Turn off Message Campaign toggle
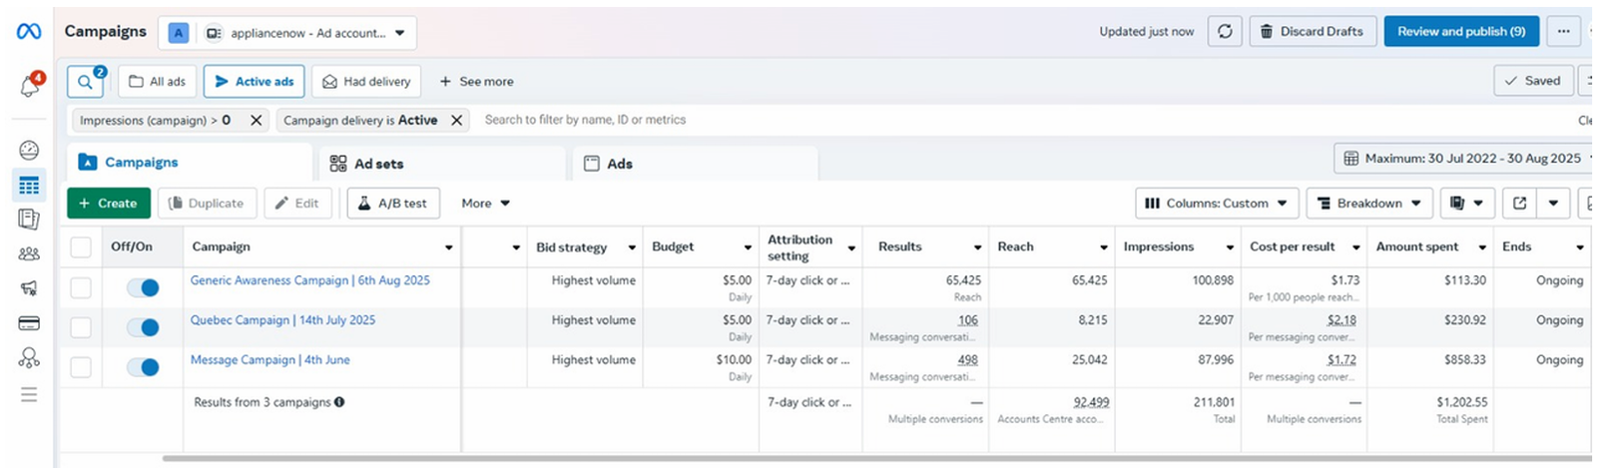 [x=143, y=367]
